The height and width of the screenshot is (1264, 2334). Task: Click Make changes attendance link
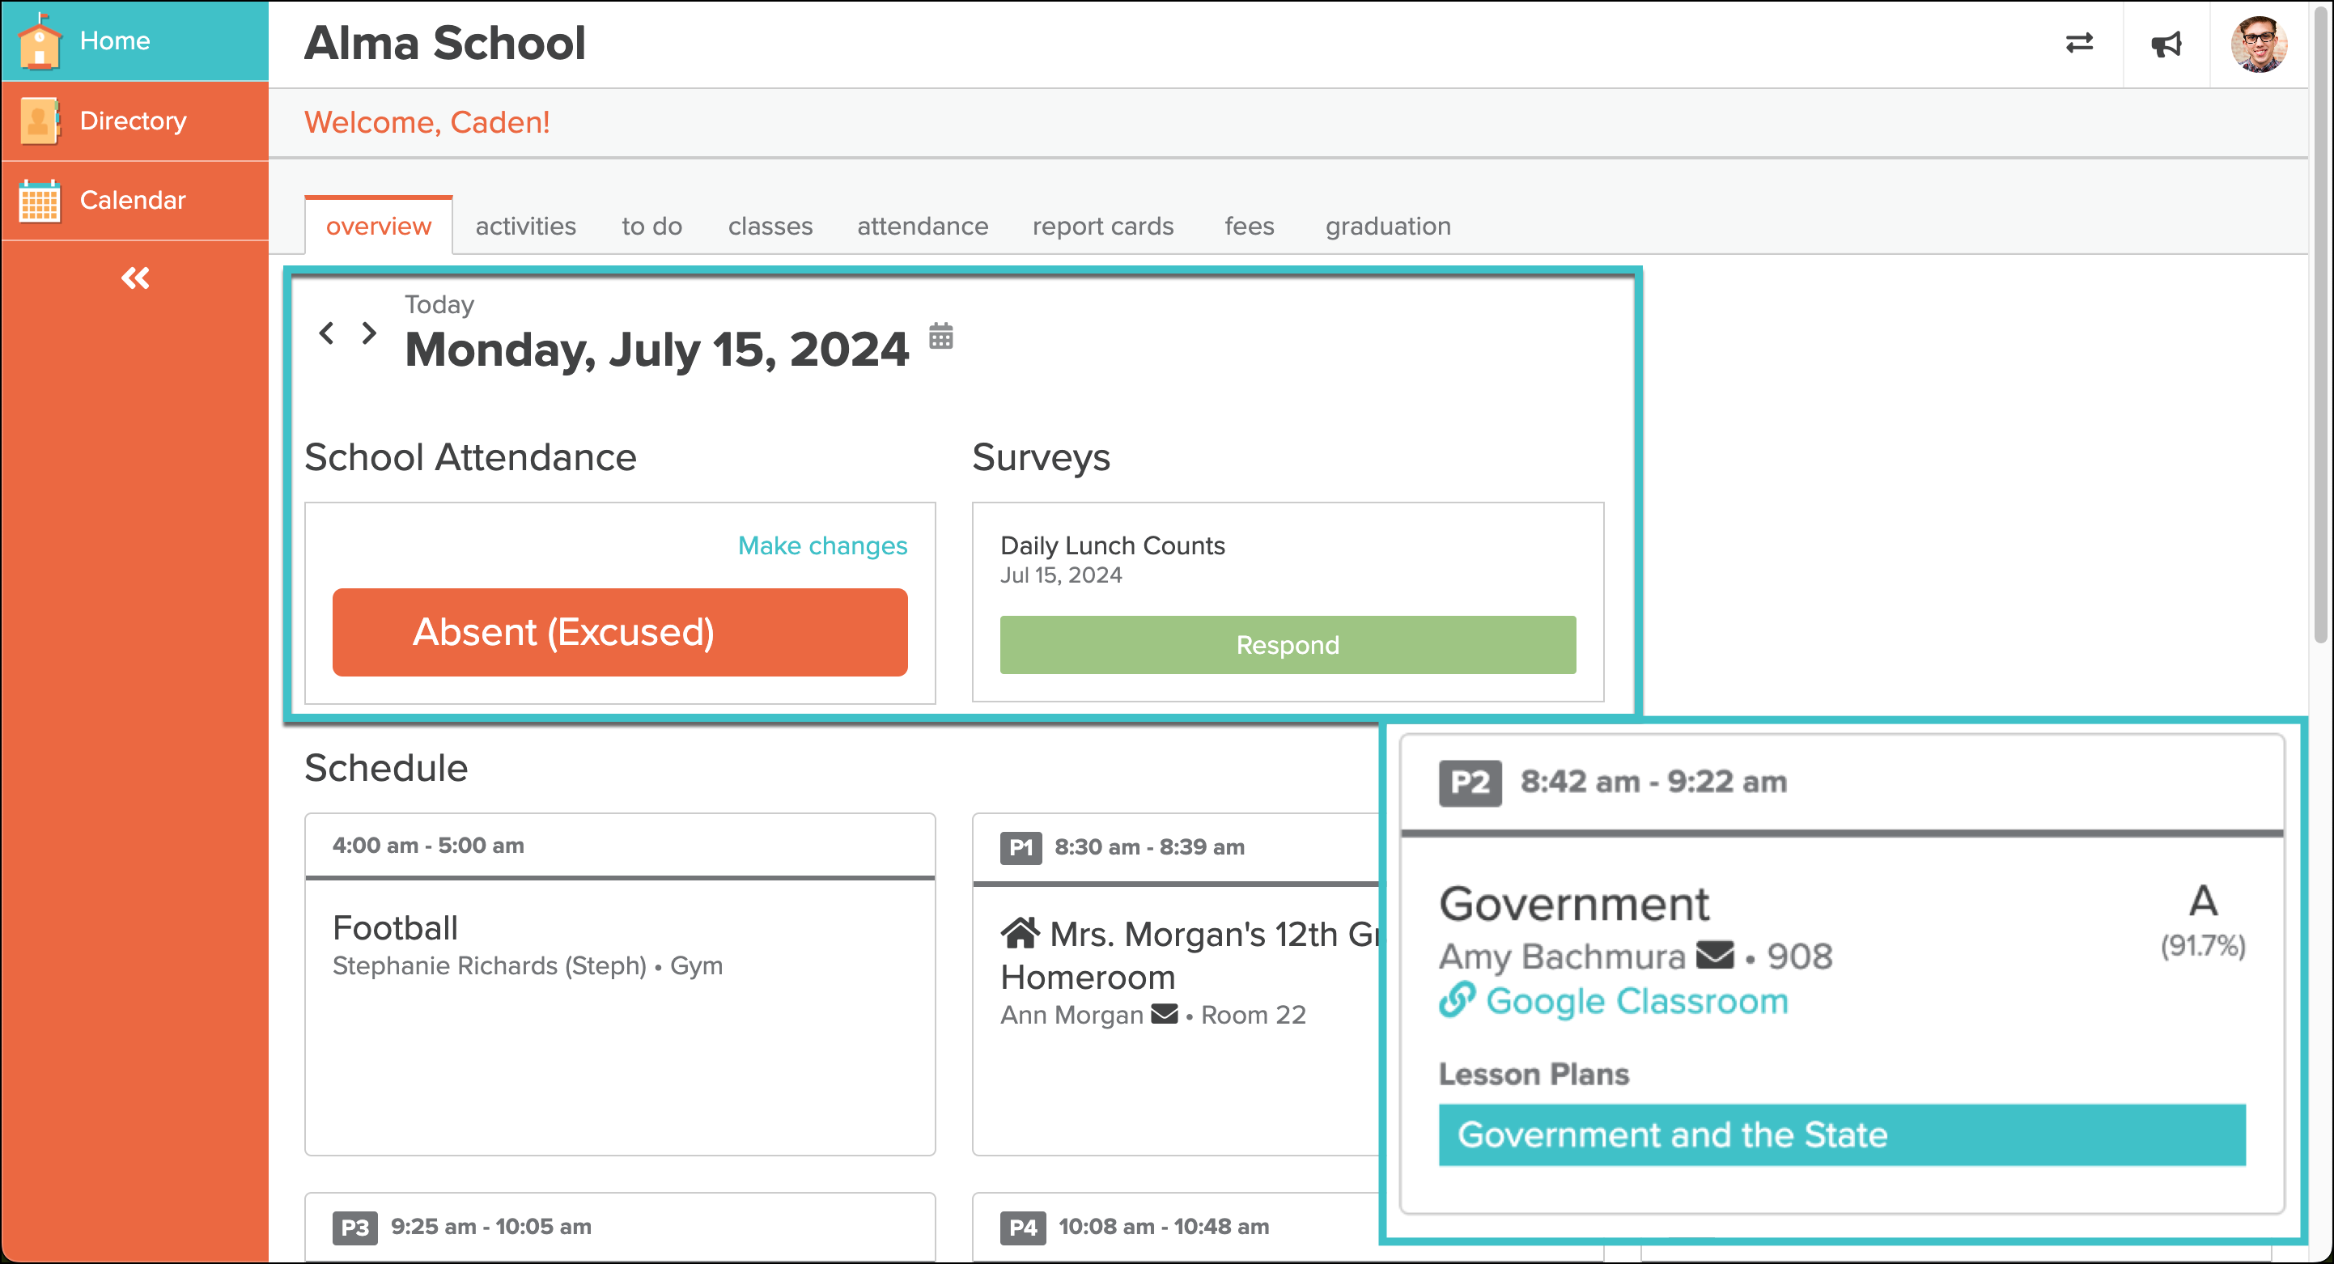coord(821,545)
